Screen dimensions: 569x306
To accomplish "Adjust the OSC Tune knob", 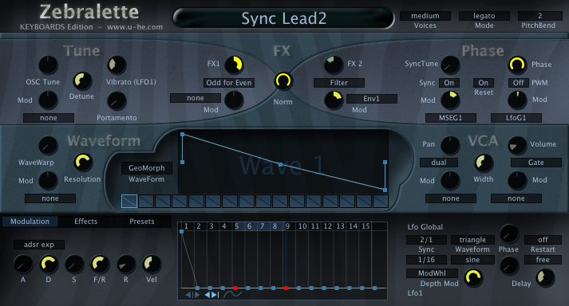I will pos(48,65).
